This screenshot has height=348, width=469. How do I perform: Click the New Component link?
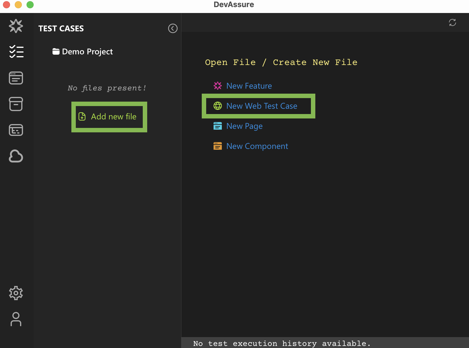[257, 146]
